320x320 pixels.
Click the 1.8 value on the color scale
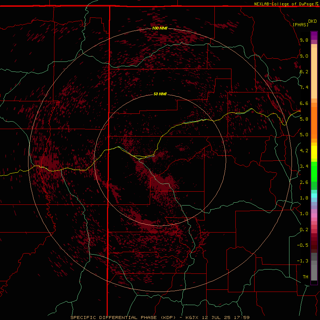304,198
